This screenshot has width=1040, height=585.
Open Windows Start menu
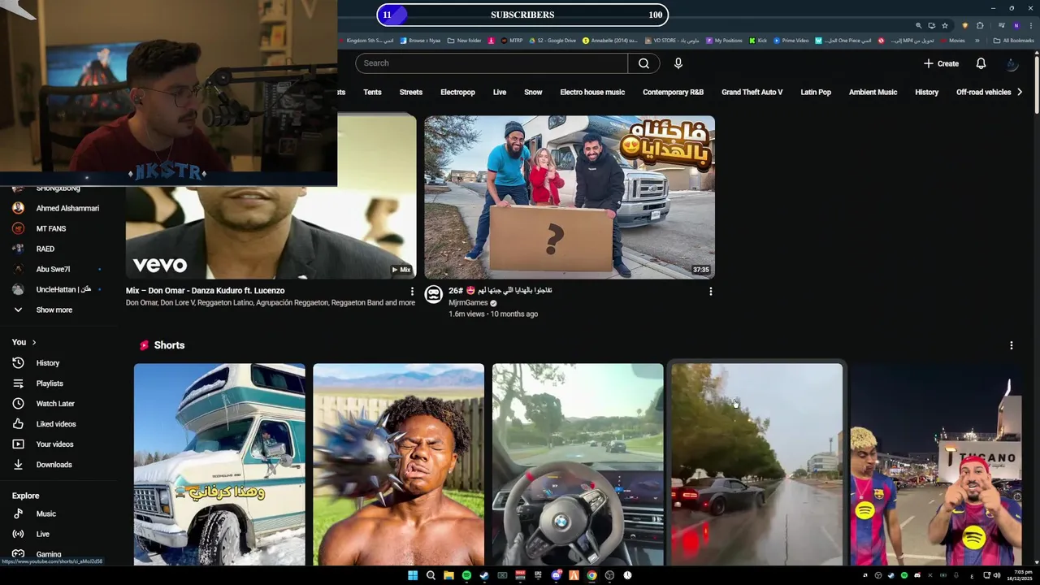tap(413, 575)
